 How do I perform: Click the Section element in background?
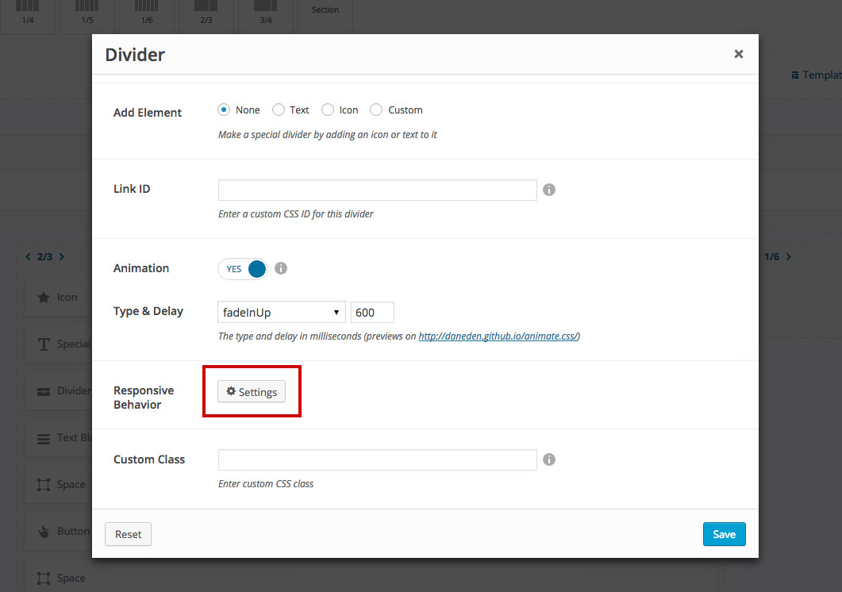(325, 10)
